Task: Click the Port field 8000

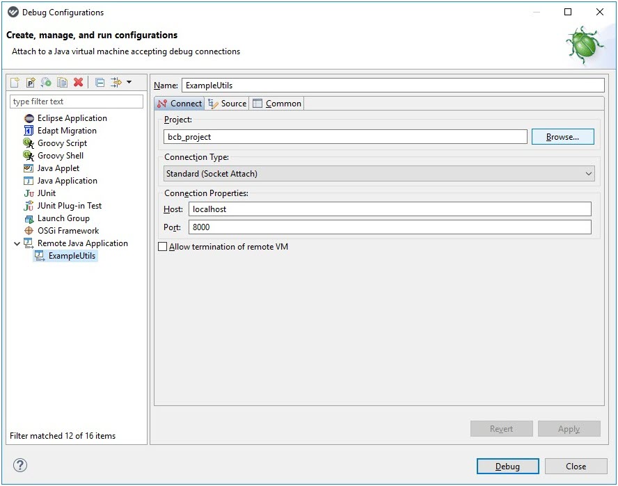Action: pyautogui.click(x=390, y=227)
